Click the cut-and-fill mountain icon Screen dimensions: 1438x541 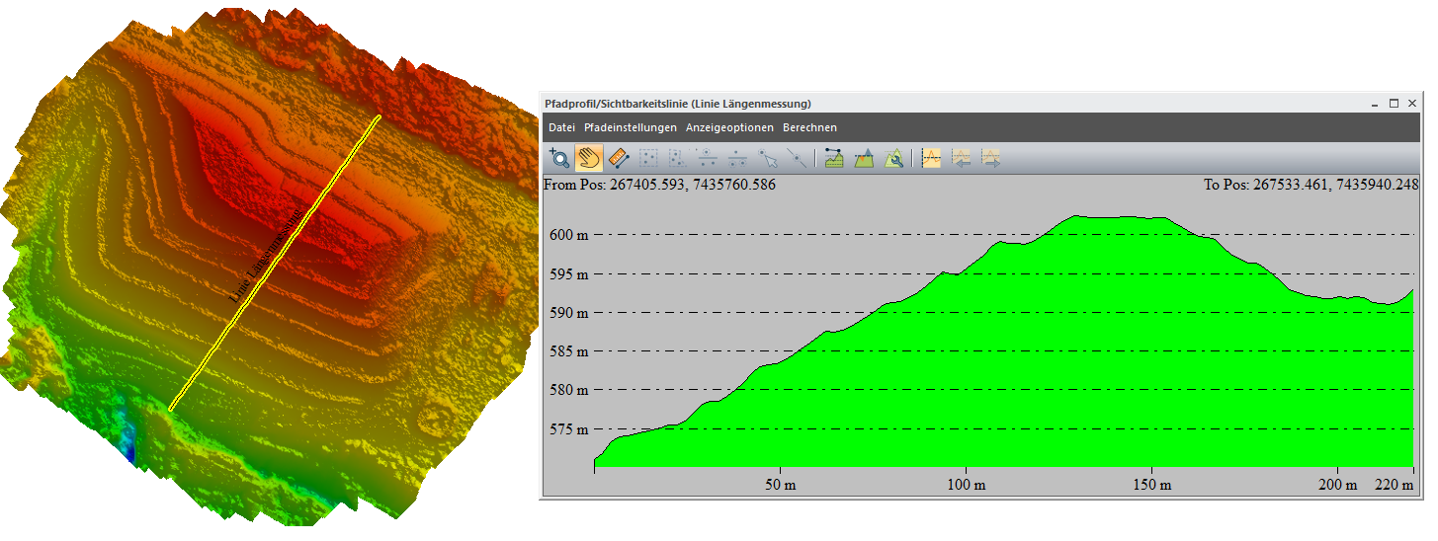click(x=864, y=158)
